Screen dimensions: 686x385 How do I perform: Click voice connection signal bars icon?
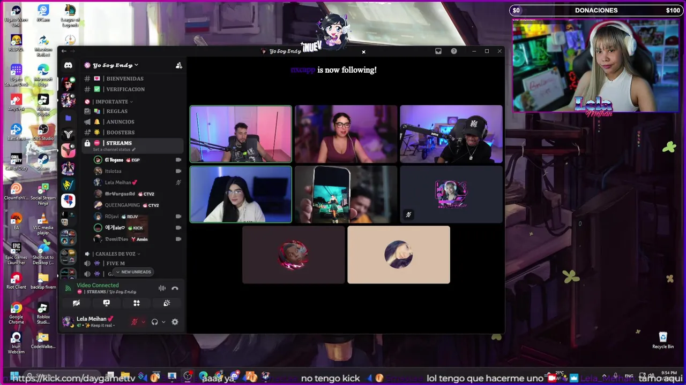coord(68,288)
